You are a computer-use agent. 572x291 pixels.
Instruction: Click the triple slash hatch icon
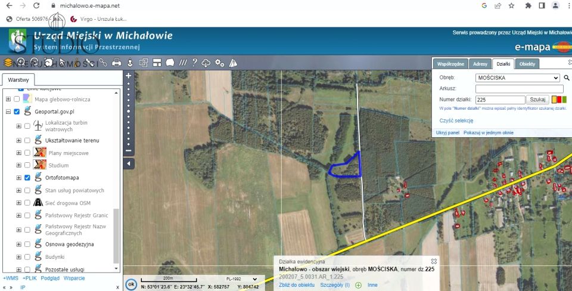tap(183, 63)
